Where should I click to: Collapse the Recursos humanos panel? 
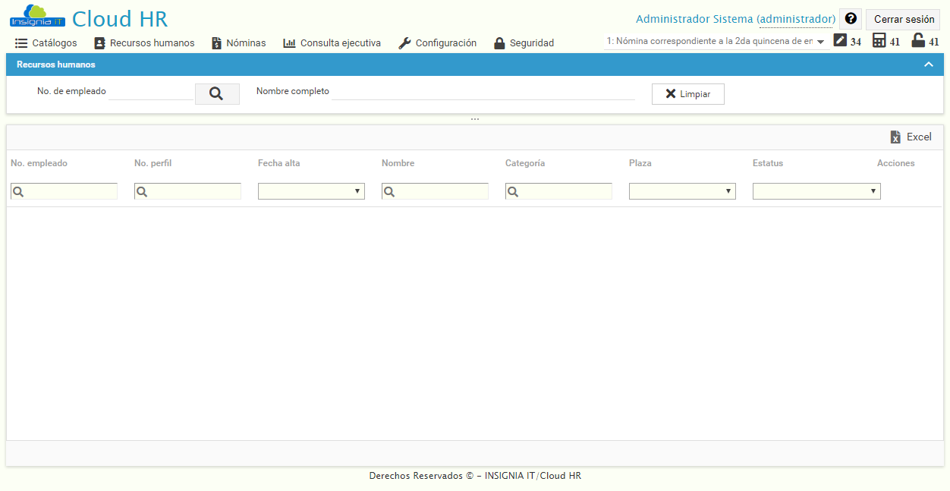[x=928, y=65]
